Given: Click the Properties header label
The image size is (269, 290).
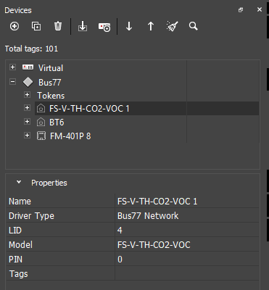Looking at the screenshot, I should click(x=49, y=183).
